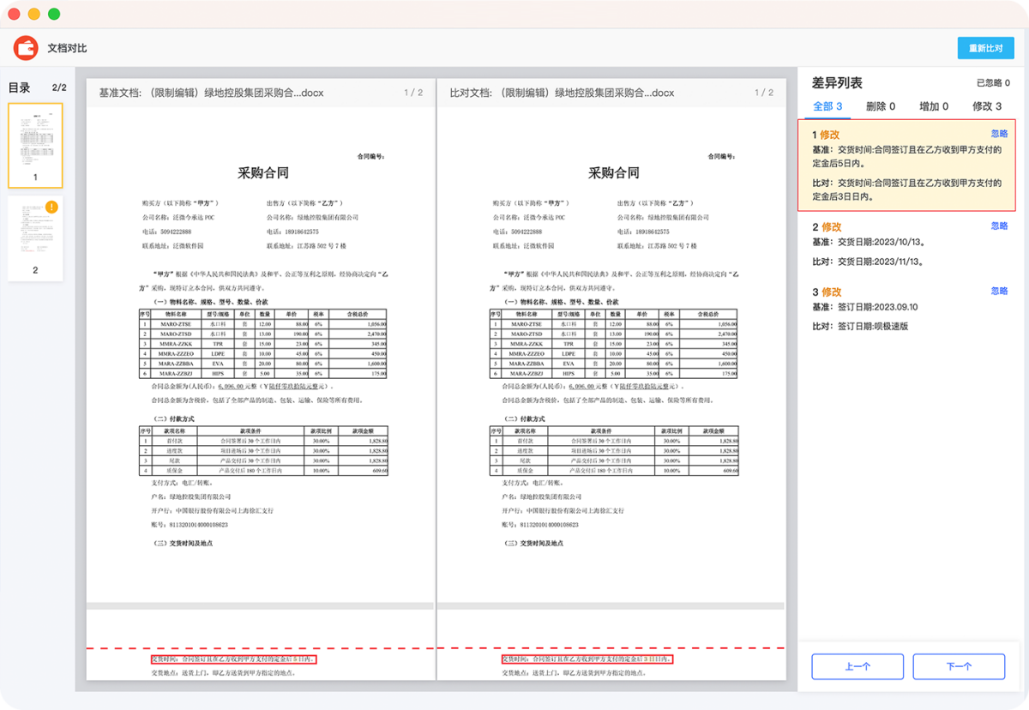Click the warning badge on page 2 thumbnail
This screenshot has width=1029, height=710.
[x=51, y=207]
